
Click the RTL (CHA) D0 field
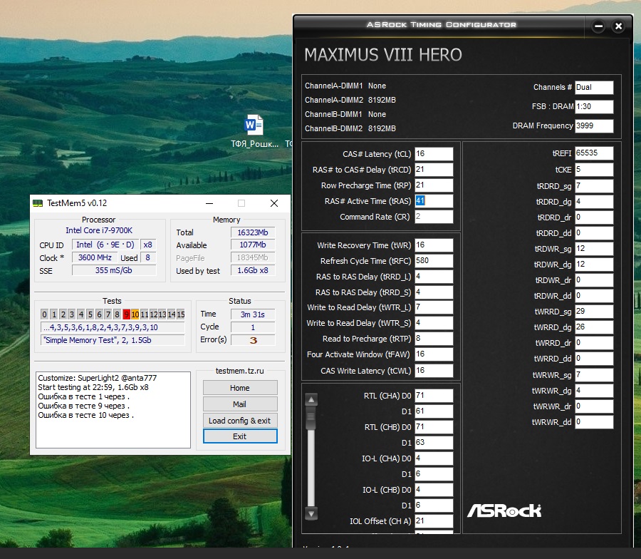(x=434, y=396)
